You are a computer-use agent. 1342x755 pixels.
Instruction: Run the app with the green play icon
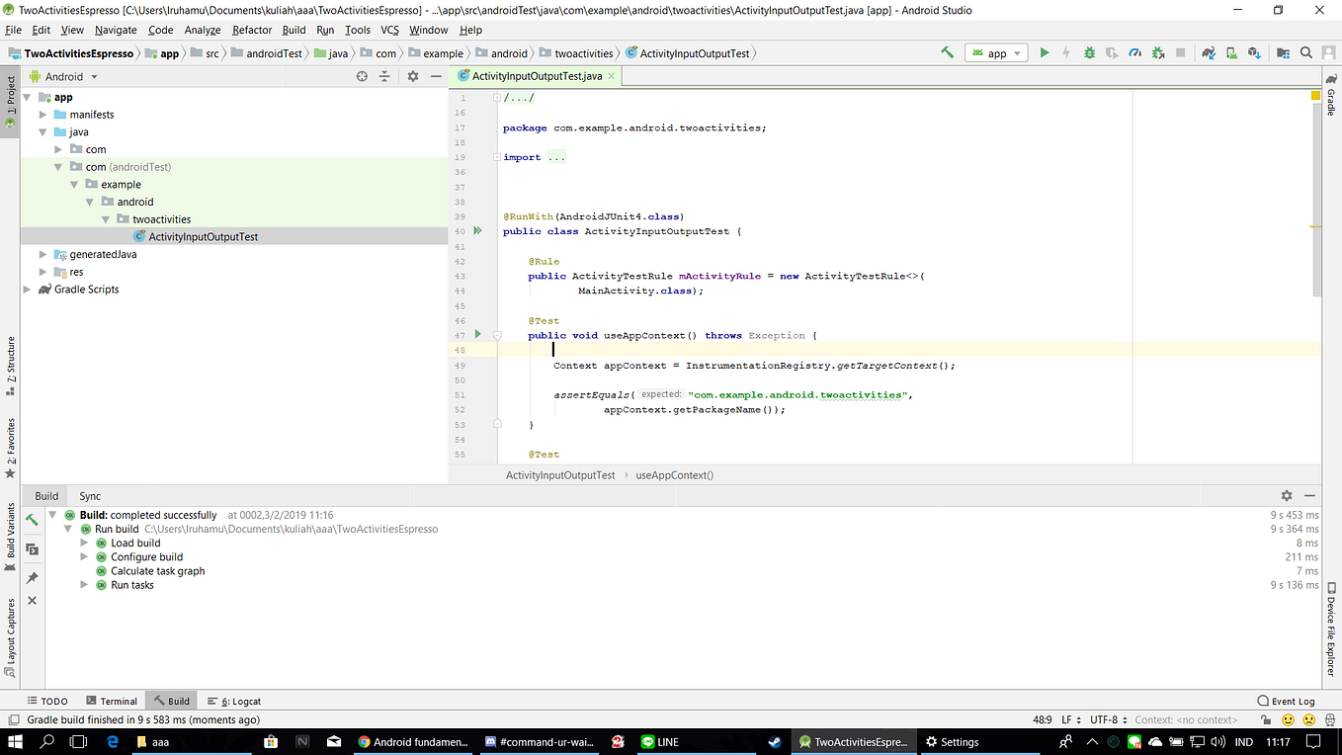pos(1045,52)
